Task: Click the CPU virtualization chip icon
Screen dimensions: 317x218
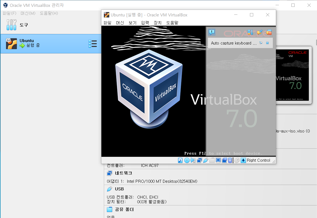Action: pyautogui.click(x=230, y=160)
